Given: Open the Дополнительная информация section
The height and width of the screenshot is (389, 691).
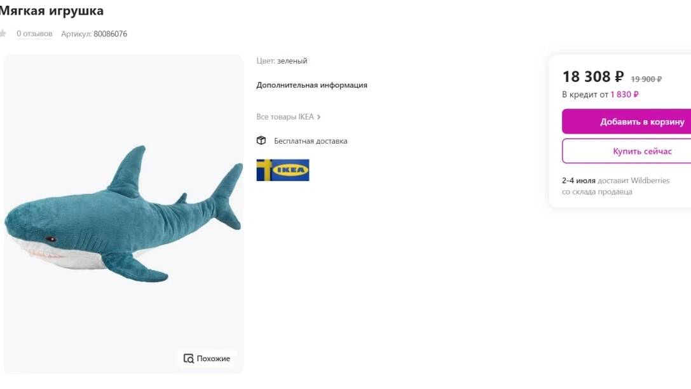Looking at the screenshot, I should click(311, 85).
